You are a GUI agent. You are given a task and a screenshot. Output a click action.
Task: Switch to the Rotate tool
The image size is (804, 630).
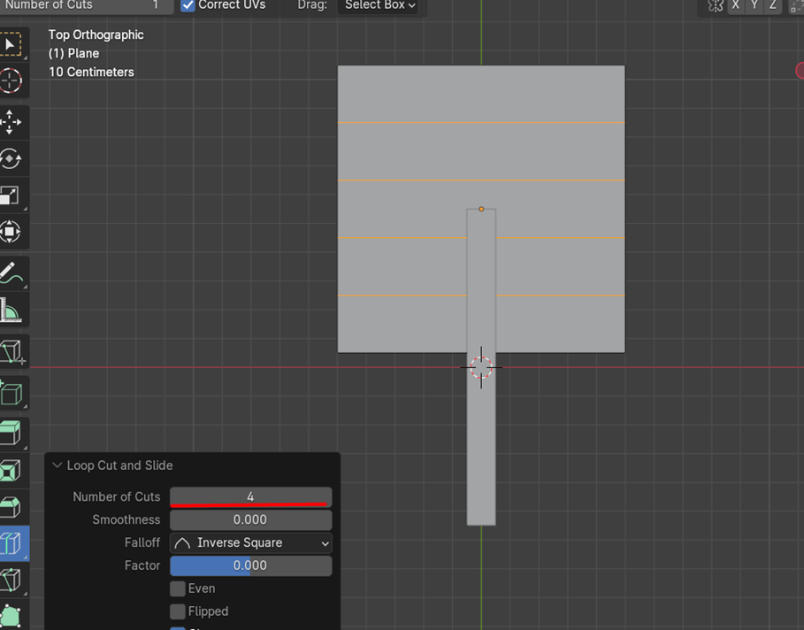11,158
